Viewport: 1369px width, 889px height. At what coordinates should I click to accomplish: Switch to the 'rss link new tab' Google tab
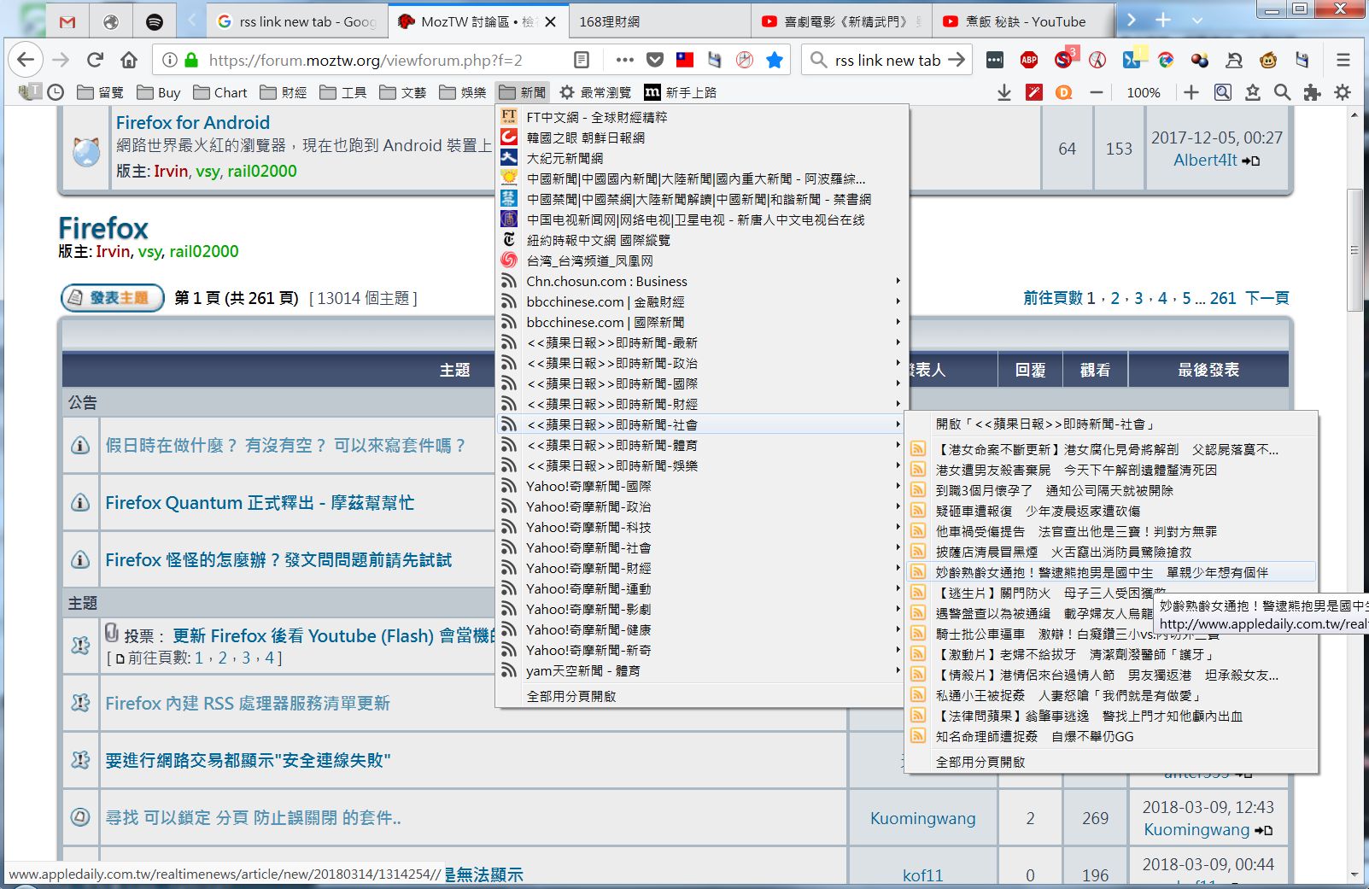(x=295, y=21)
